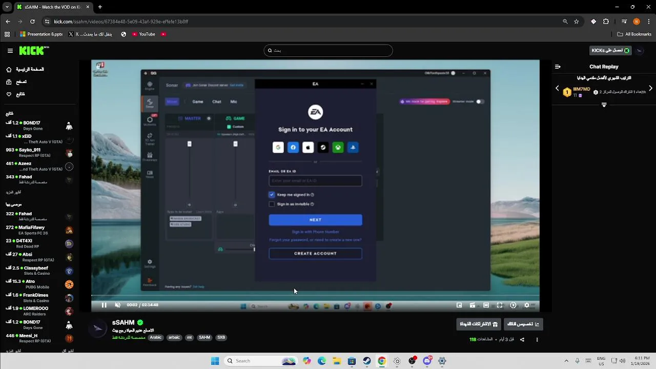The image size is (656, 369).
Task: Open Chrome three-dot menu
Action: 649,22
